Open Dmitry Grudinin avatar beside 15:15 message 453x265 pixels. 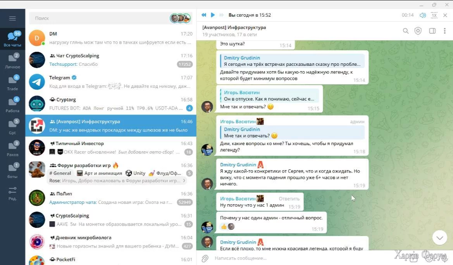point(207,107)
